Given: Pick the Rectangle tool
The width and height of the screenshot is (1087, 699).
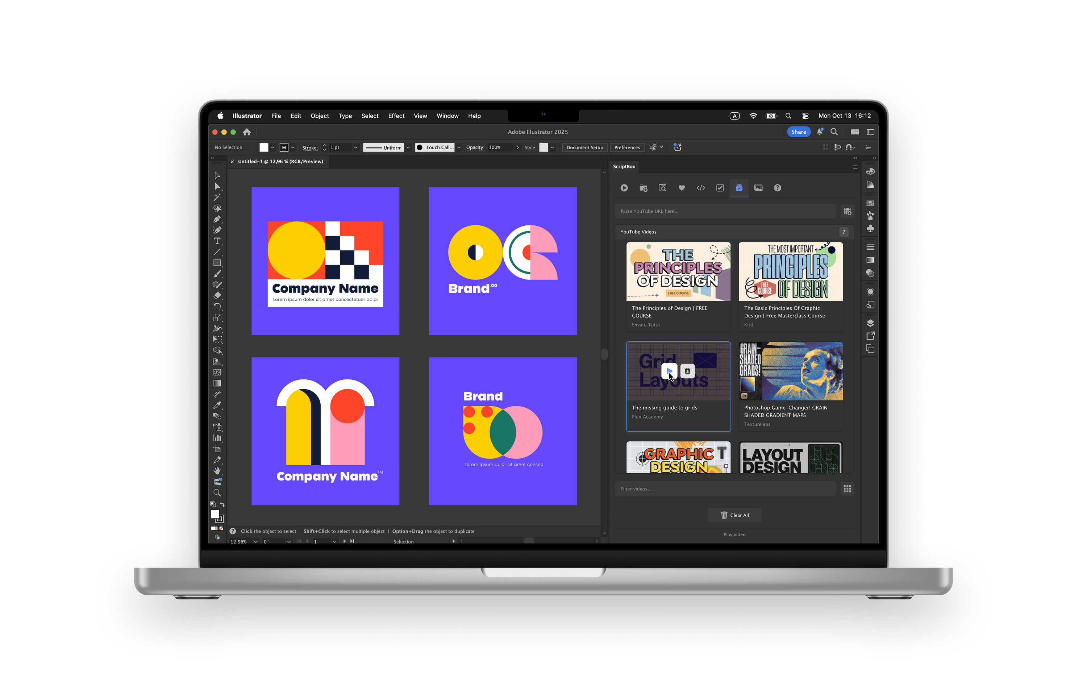Looking at the screenshot, I should [217, 263].
